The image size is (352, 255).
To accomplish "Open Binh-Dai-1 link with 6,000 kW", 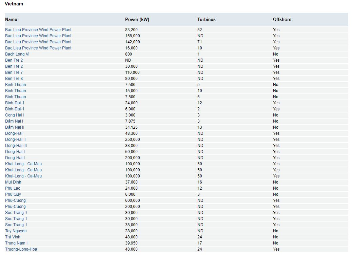I will click(x=15, y=109).
